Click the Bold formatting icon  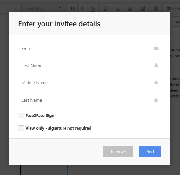tap(72, 9)
